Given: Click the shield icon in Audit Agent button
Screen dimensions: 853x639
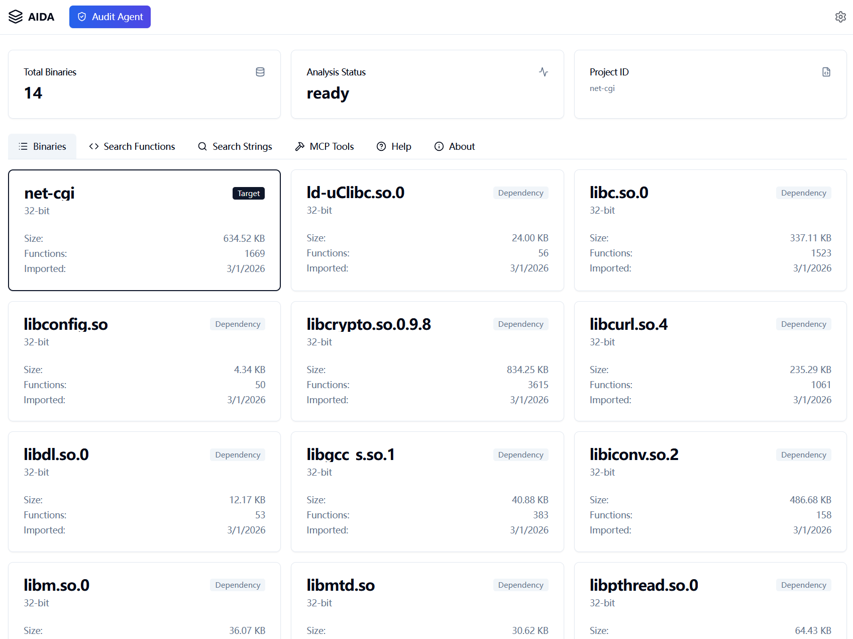Looking at the screenshot, I should [x=82, y=17].
